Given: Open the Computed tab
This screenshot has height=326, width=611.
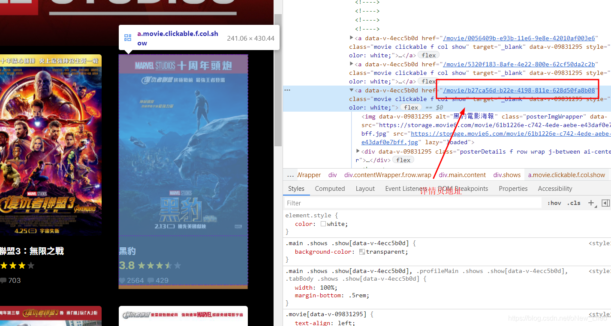Looking at the screenshot, I should click(x=330, y=189).
